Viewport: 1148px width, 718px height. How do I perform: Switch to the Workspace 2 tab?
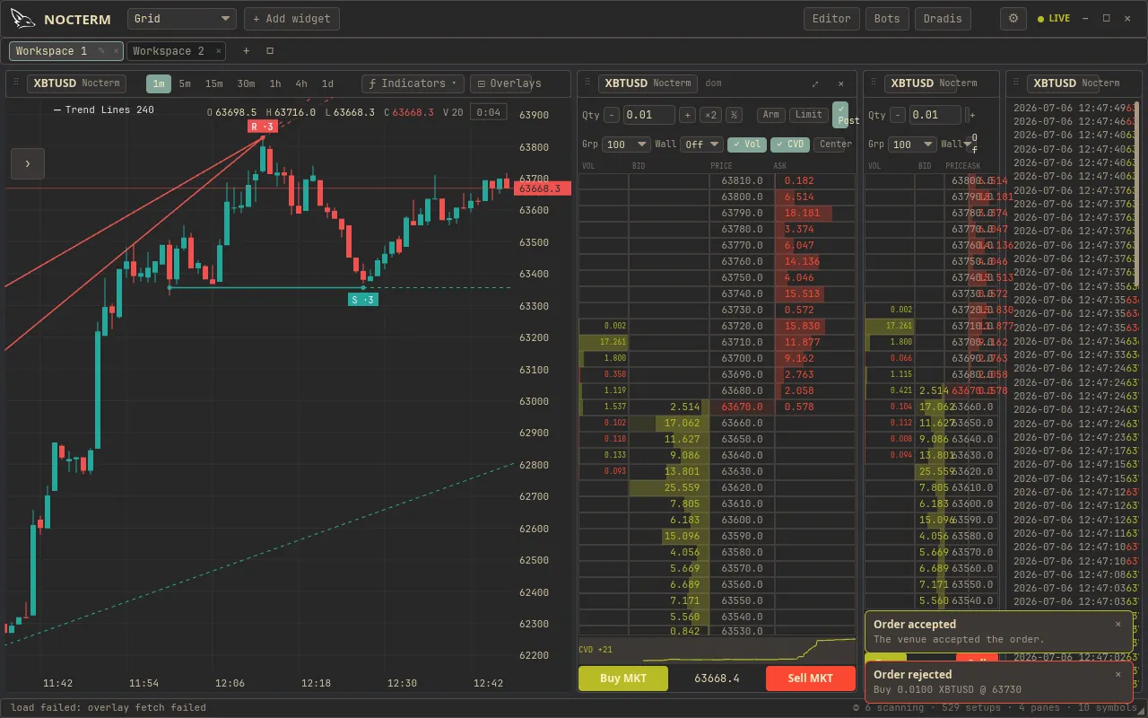(x=169, y=51)
